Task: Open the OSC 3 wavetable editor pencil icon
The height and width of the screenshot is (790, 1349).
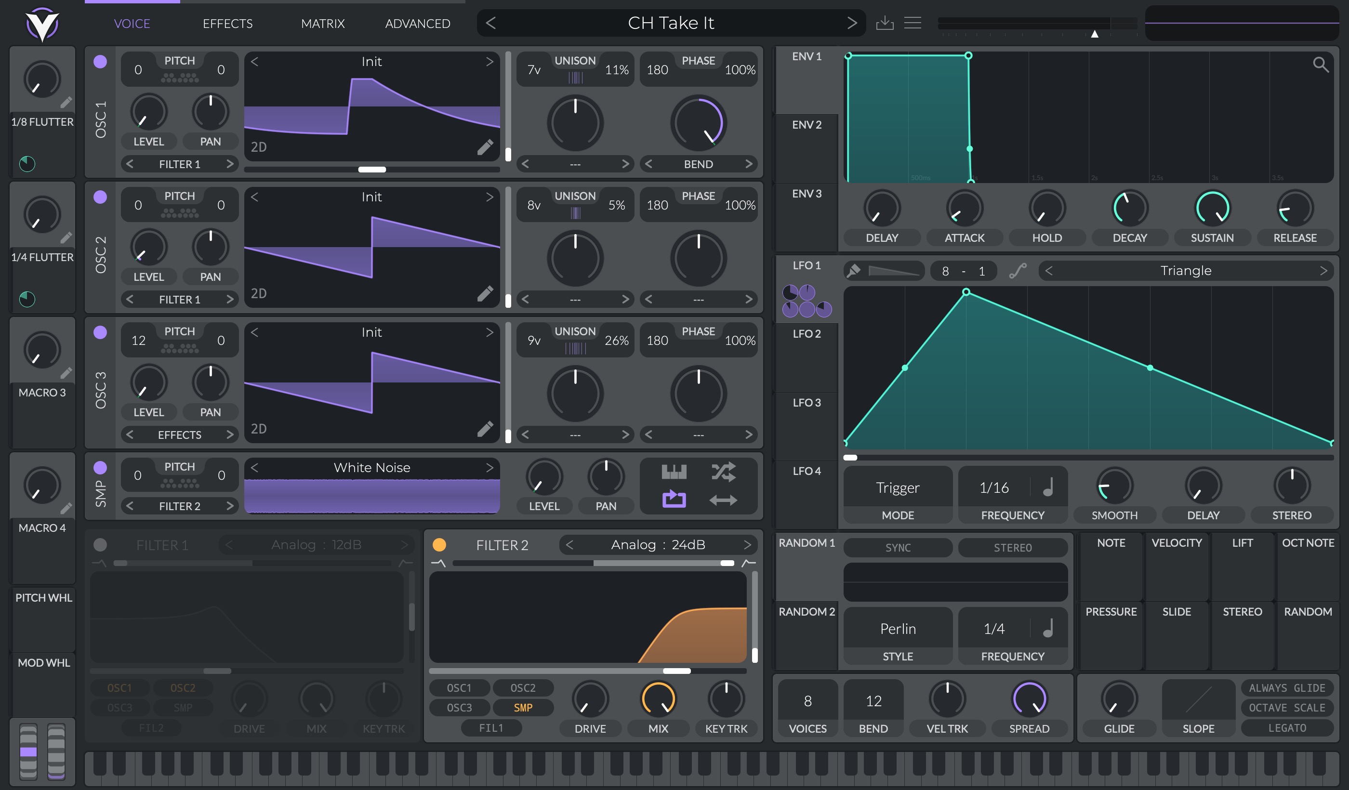Action: pos(485,429)
